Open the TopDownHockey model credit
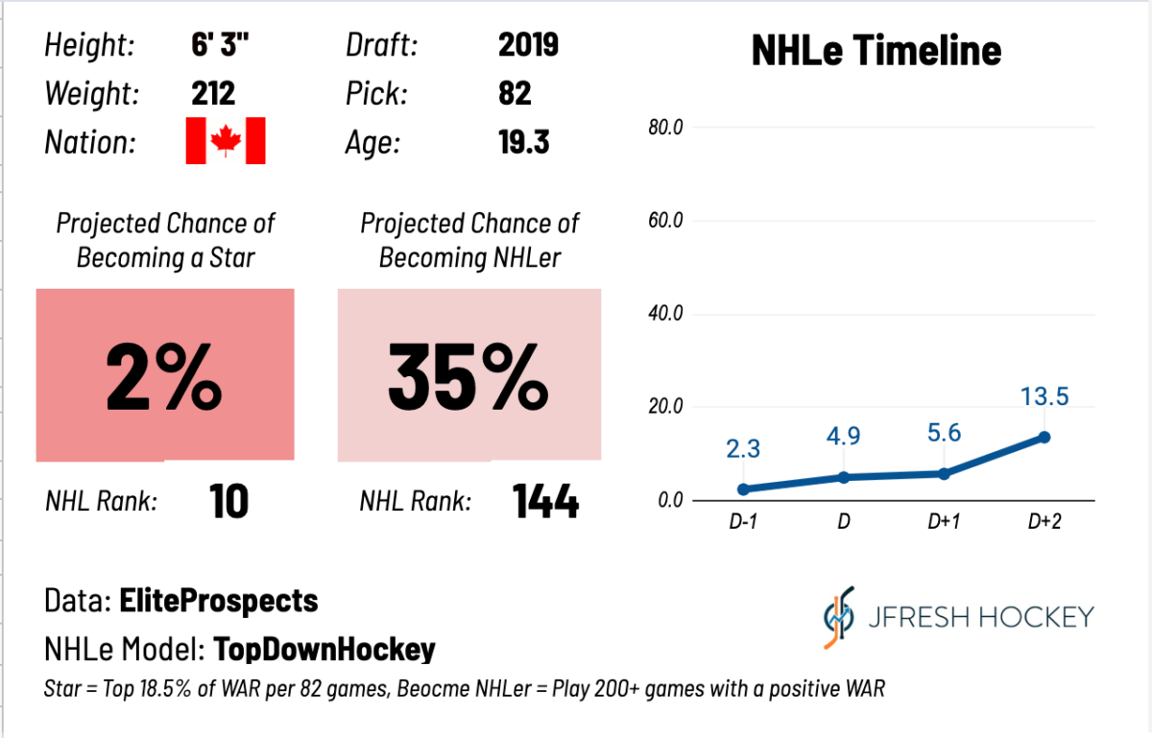 [324, 650]
